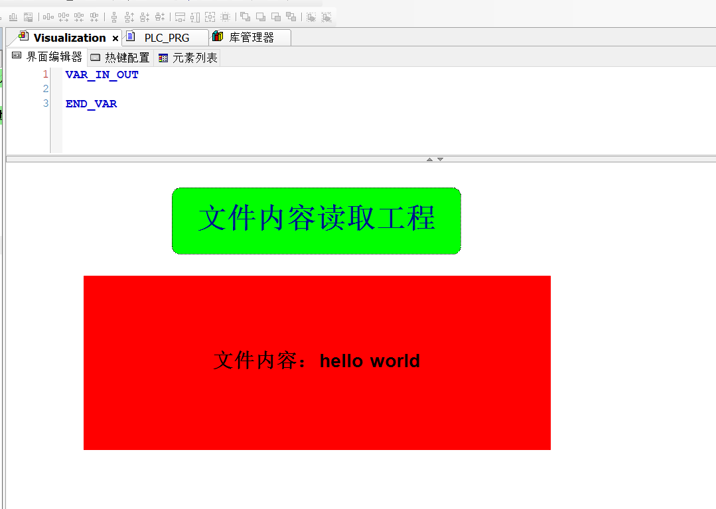Activate the send-to-back icon

pyautogui.click(x=291, y=17)
